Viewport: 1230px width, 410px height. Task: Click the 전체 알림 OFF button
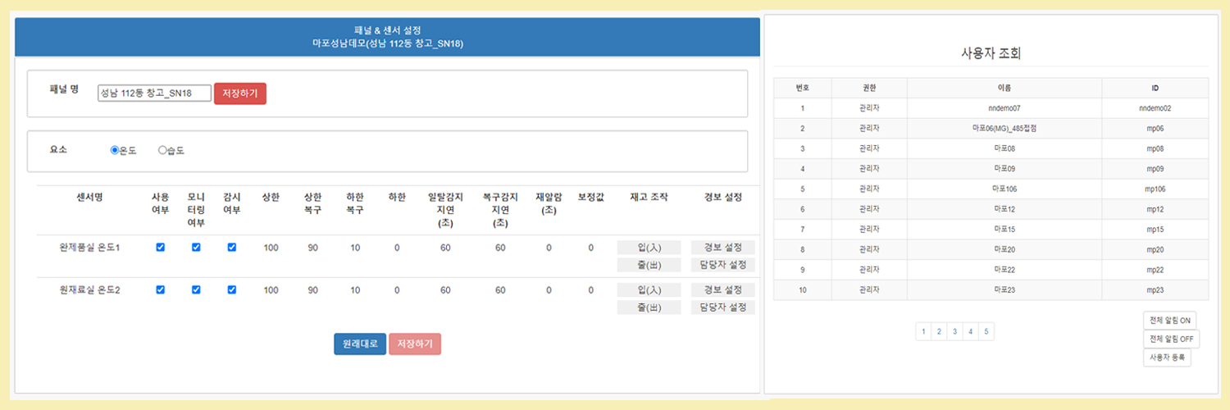(x=1170, y=339)
